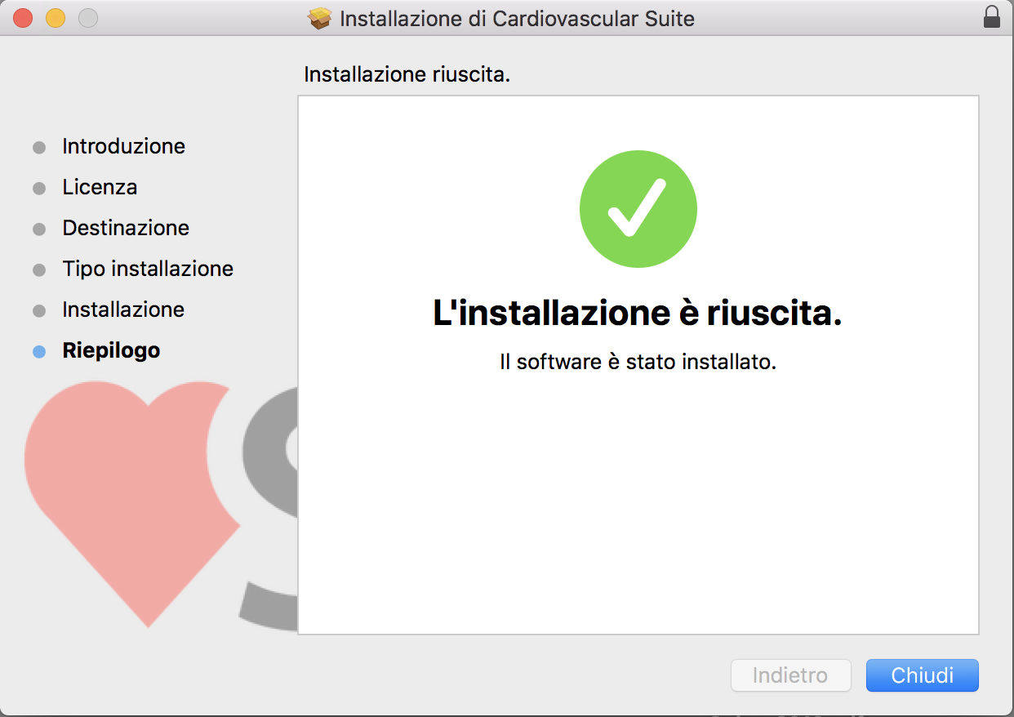Click the green success checkmark circle

coord(638,209)
